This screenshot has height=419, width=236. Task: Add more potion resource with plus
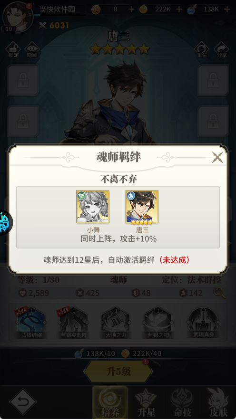click(x=227, y=10)
